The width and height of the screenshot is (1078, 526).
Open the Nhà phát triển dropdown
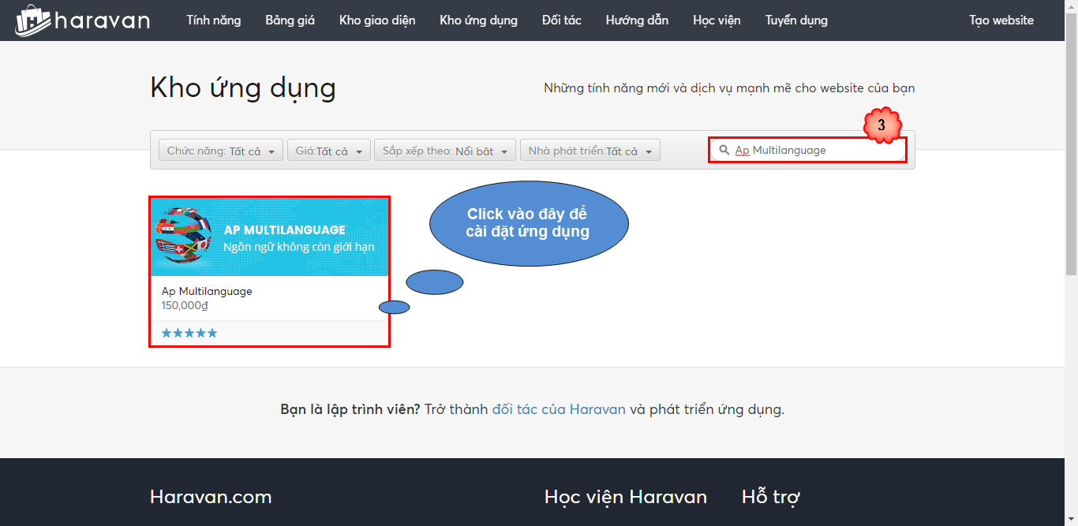pos(590,151)
